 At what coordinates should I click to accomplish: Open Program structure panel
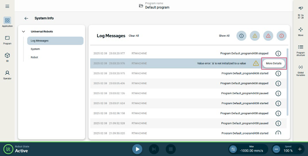(300, 49)
